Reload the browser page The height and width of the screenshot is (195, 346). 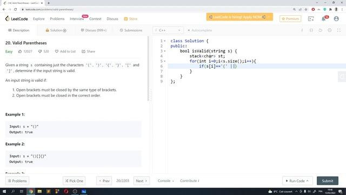[15, 10]
